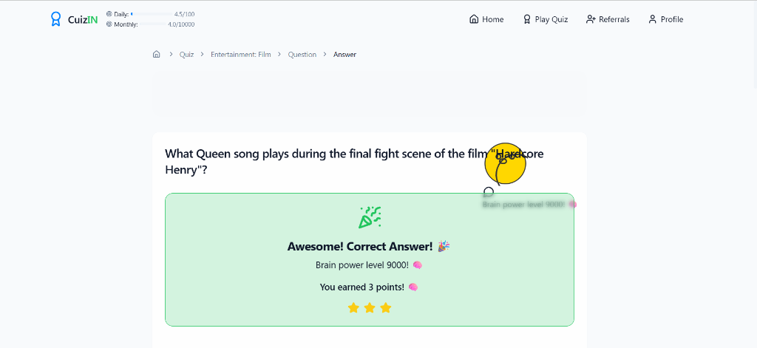
Task: Return to the Question breadcrumb link
Action: 302,55
